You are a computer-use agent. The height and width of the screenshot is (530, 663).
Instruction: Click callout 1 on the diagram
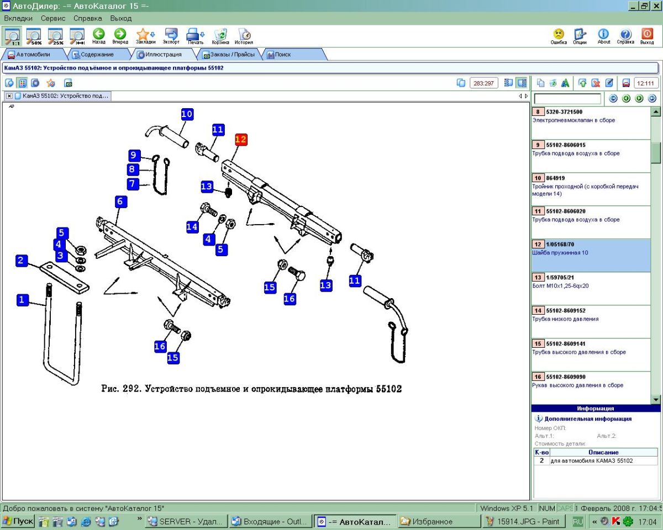pyautogui.click(x=23, y=300)
